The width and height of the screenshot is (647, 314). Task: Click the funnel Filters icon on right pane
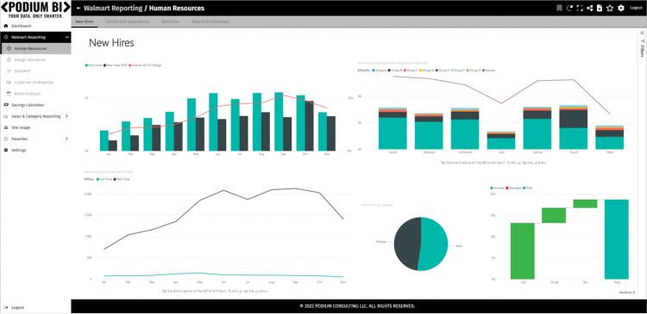click(642, 41)
